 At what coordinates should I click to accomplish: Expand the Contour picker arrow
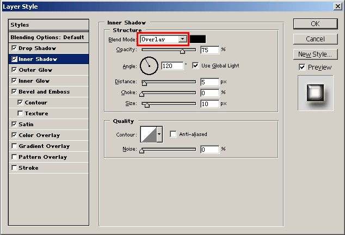click(x=159, y=134)
